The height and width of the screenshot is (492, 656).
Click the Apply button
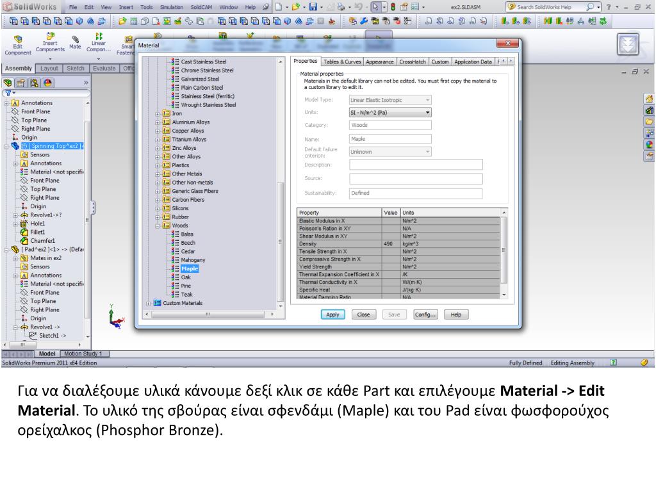coord(332,315)
